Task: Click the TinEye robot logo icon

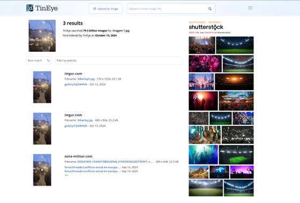Action: [x=29, y=8]
